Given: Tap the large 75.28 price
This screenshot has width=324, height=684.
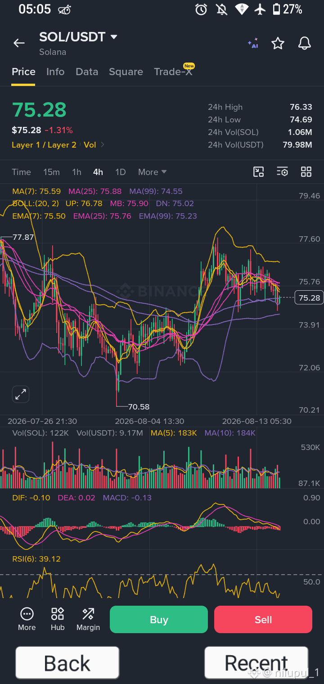Looking at the screenshot, I should point(39,110).
